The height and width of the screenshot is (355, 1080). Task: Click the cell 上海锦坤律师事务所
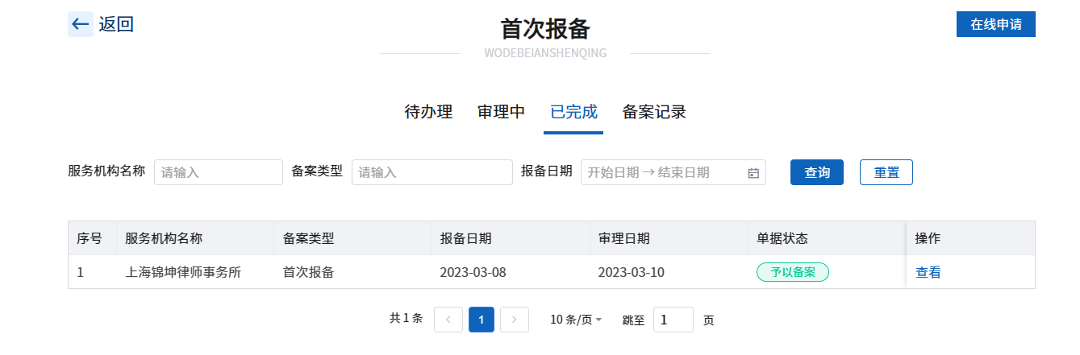click(x=183, y=272)
